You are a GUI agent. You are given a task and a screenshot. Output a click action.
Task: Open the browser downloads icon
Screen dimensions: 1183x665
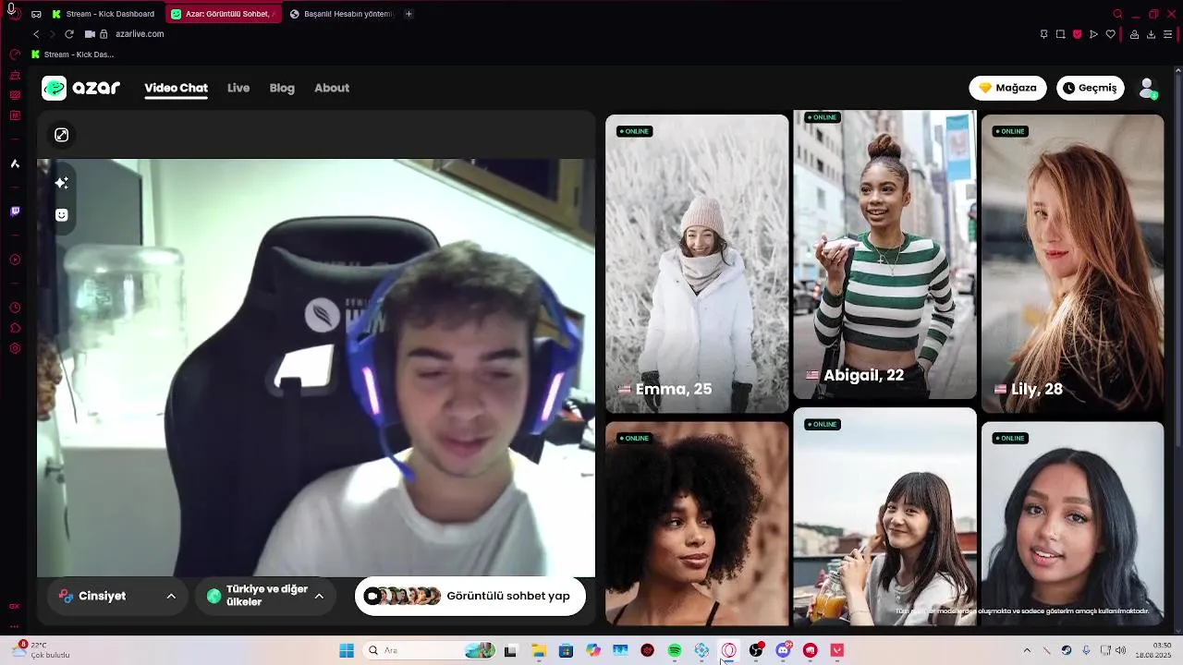(x=1151, y=34)
